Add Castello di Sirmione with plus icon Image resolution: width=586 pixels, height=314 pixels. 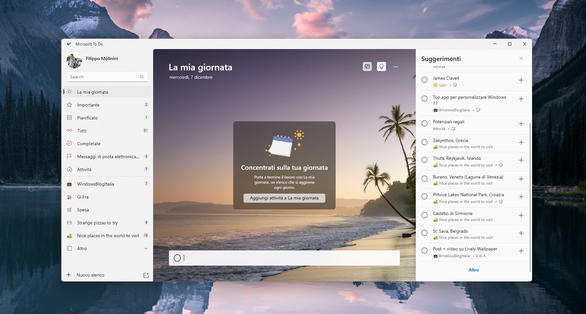point(521,216)
